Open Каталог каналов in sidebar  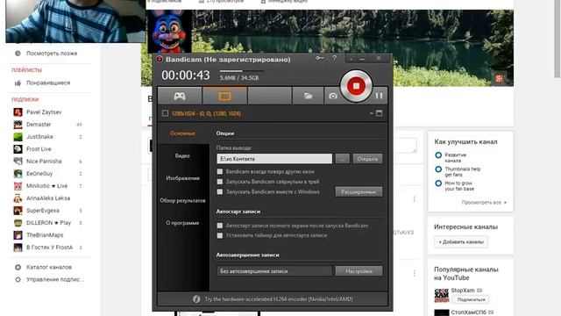coord(48,267)
